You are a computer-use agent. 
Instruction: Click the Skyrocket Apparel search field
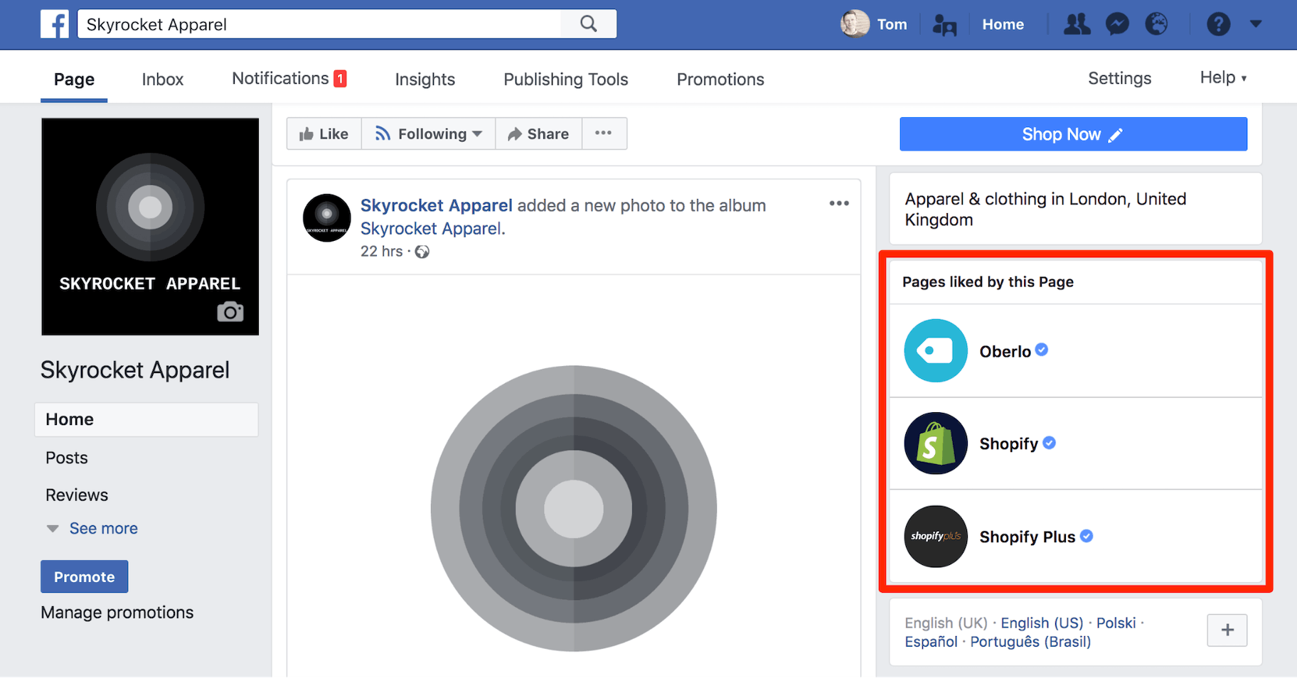point(320,24)
